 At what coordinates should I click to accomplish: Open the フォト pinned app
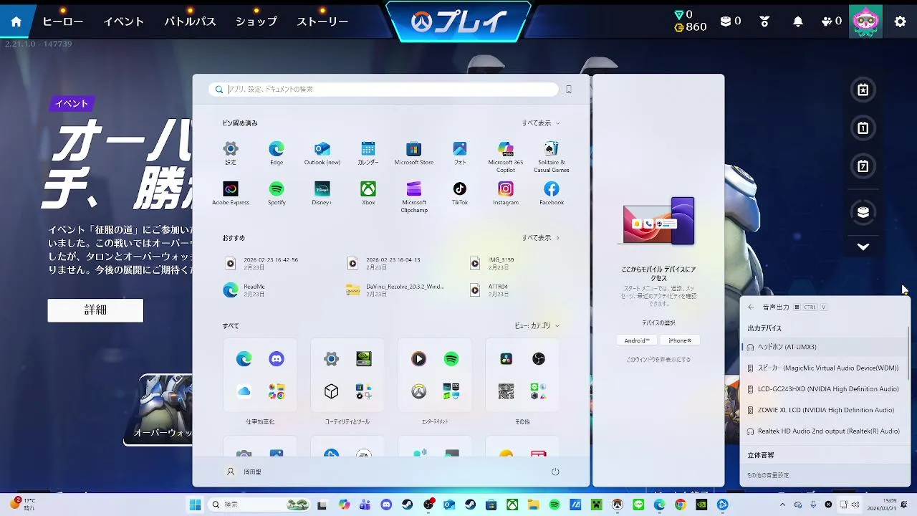[460, 153]
